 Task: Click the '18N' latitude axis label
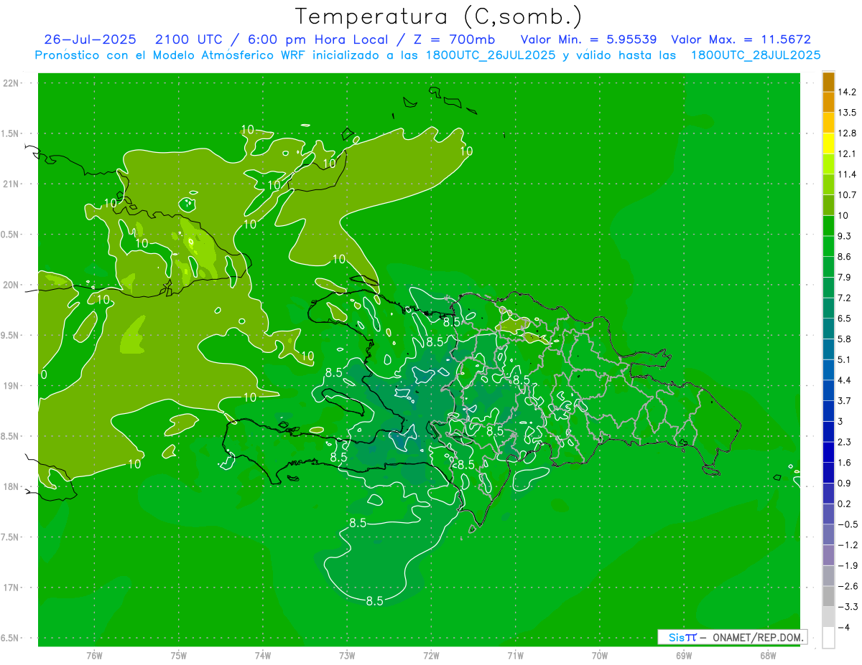pyautogui.click(x=10, y=487)
